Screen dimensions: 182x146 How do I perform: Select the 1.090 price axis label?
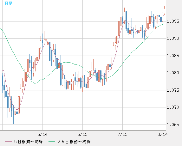tap(173, 38)
